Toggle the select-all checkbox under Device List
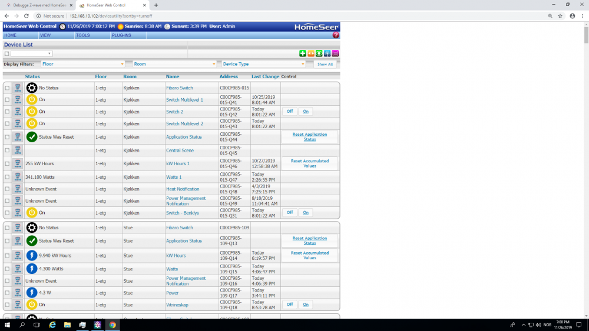This screenshot has width=589, height=331. (7, 54)
